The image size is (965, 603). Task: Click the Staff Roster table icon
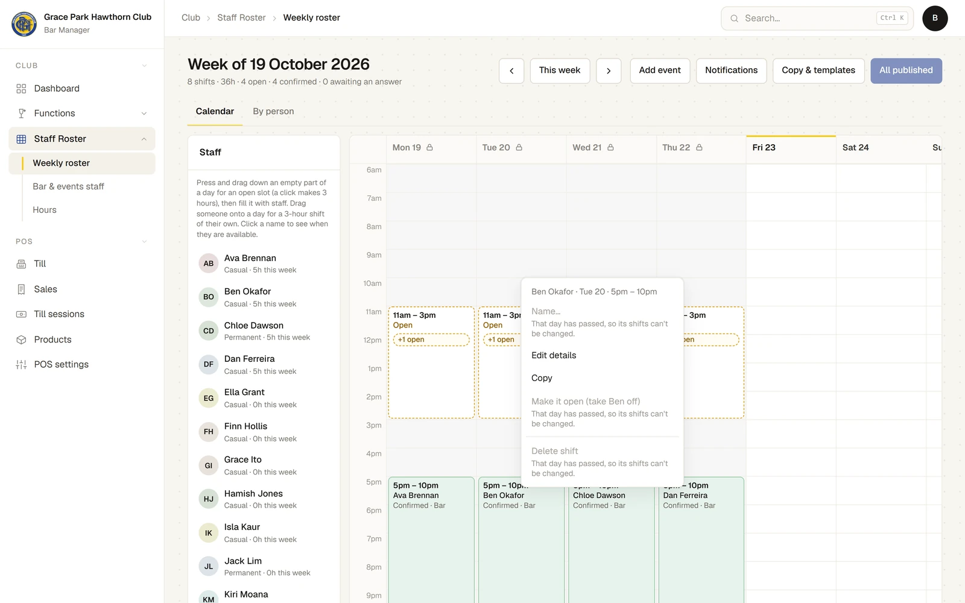click(21, 139)
